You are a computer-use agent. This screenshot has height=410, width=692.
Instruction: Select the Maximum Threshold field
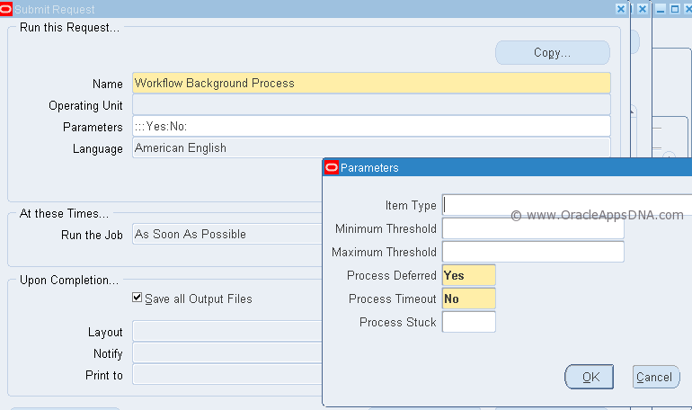pos(533,252)
